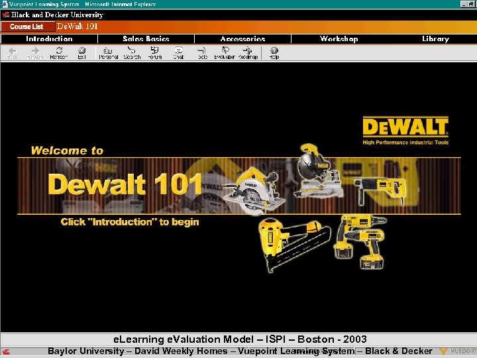Open the Tools toolbar icon
The width and height of the screenshot is (477, 358).
coord(202,52)
